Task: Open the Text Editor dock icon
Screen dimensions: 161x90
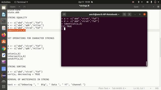Action: [4, 55]
